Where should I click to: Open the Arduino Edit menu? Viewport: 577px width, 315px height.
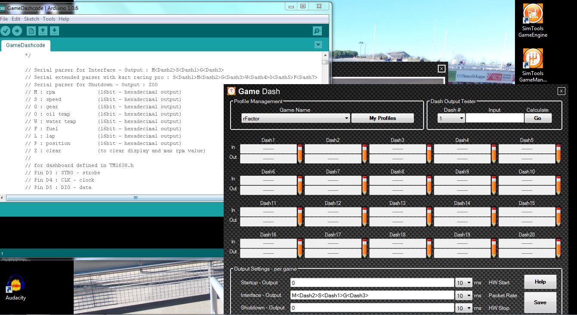(x=16, y=19)
